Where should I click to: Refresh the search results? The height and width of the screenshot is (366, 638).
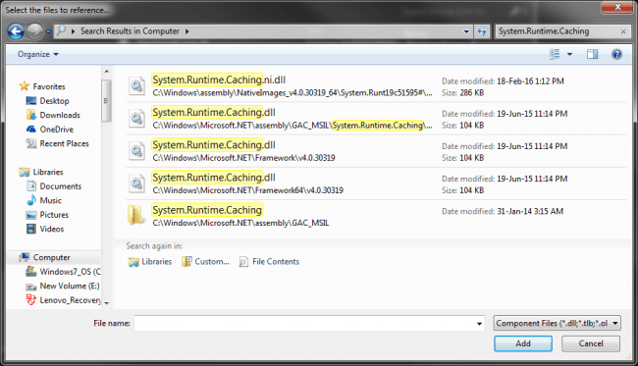[x=482, y=31]
